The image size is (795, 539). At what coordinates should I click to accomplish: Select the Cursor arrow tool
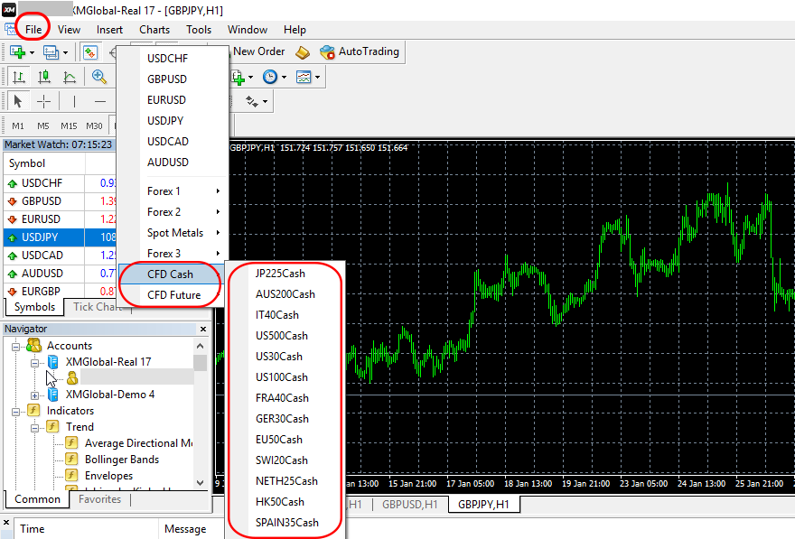[x=18, y=101]
